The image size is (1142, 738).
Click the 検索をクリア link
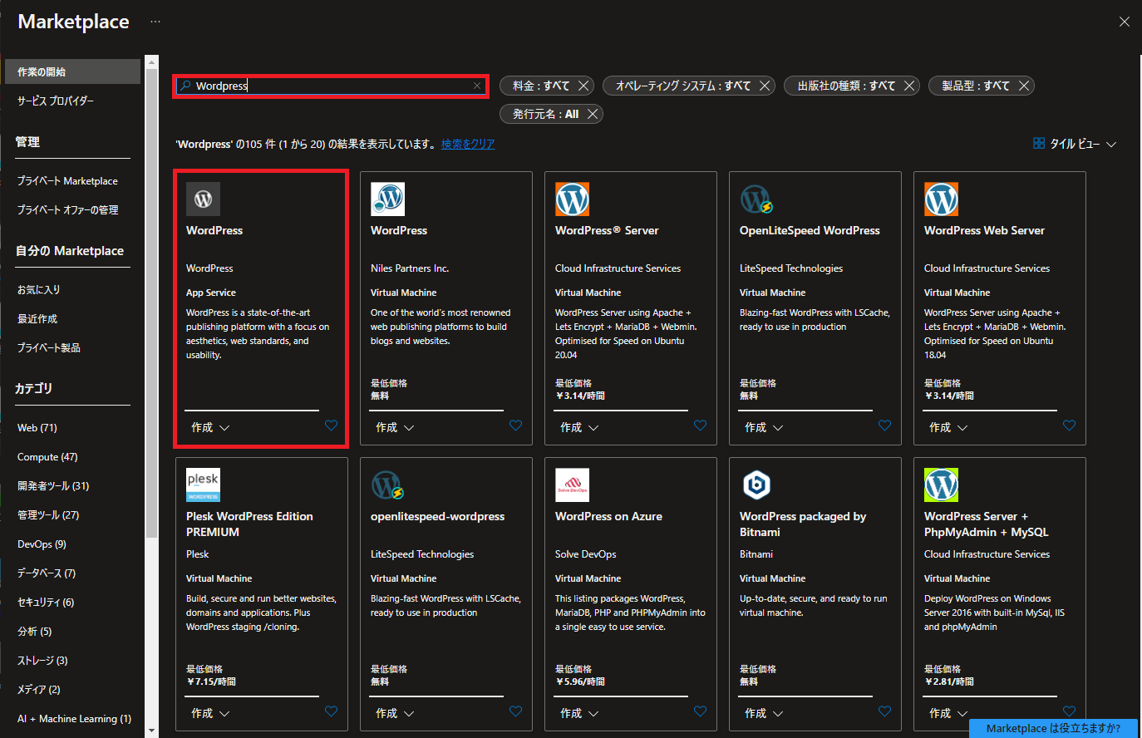click(x=468, y=144)
